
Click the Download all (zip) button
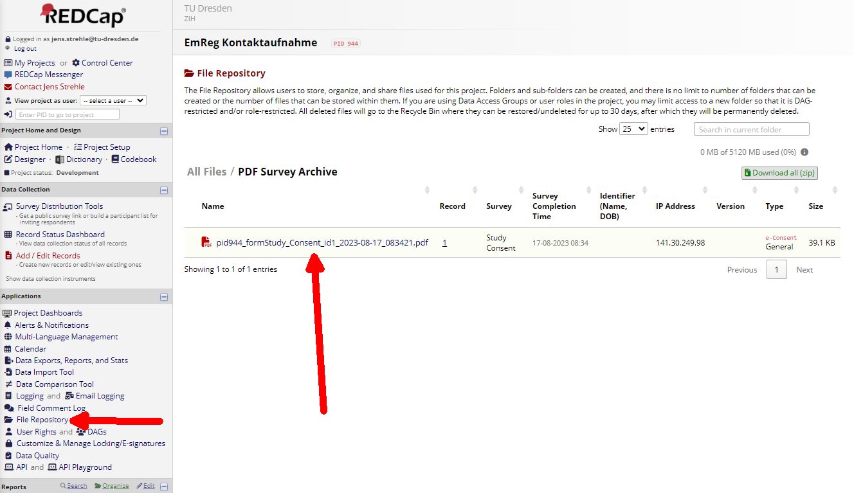(779, 173)
